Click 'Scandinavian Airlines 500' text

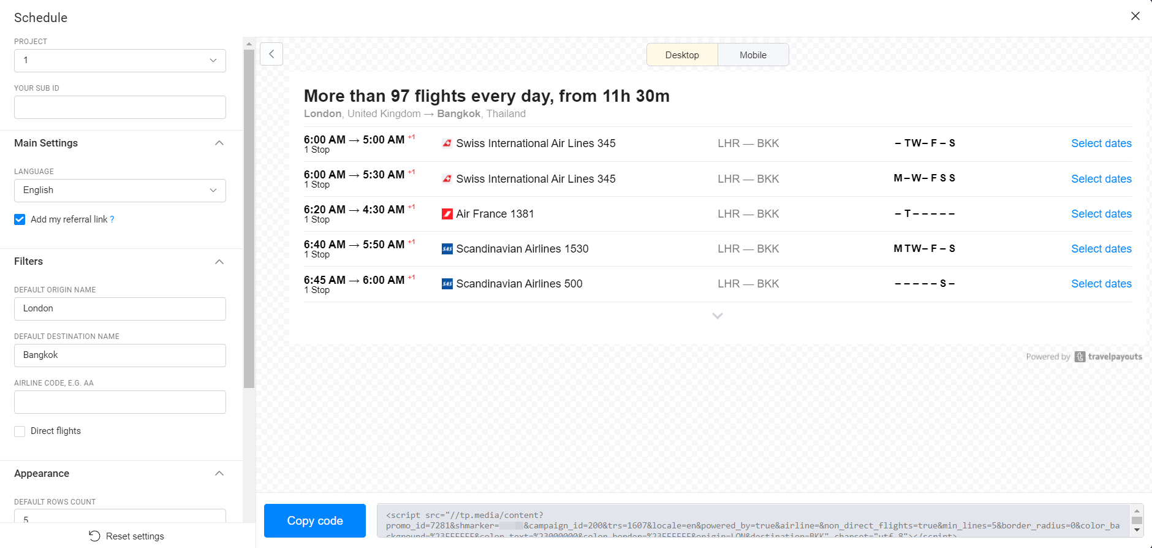point(519,284)
